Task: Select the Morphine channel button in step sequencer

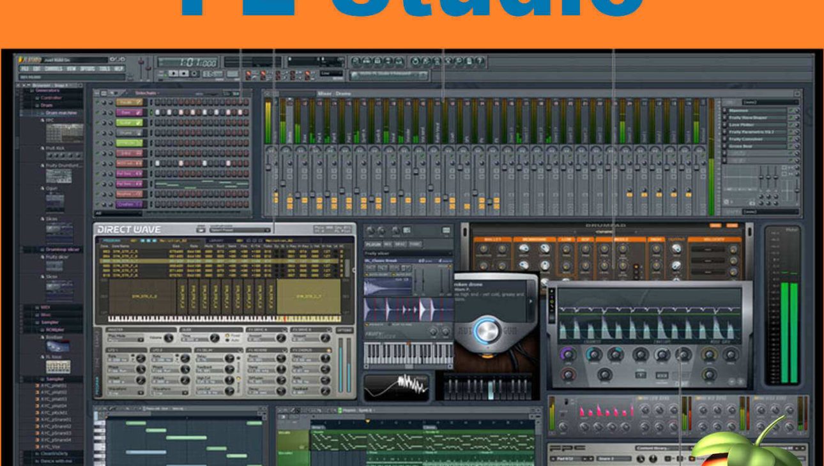Action: (130, 194)
